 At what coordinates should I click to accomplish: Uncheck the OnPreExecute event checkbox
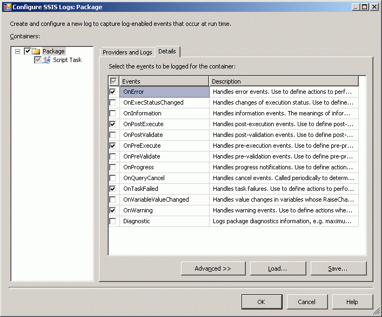112,146
